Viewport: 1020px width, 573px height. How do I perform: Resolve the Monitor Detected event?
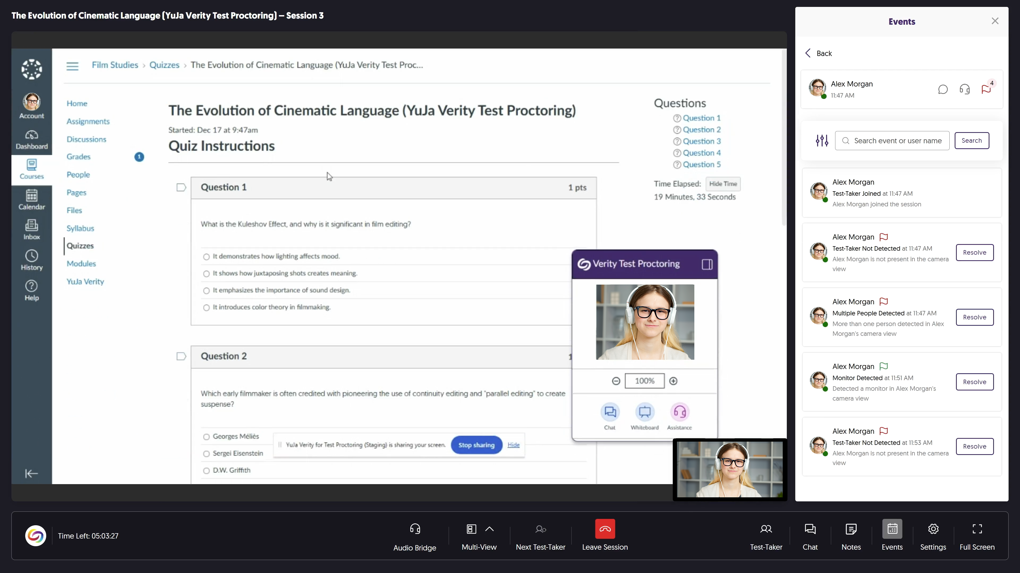tap(975, 382)
